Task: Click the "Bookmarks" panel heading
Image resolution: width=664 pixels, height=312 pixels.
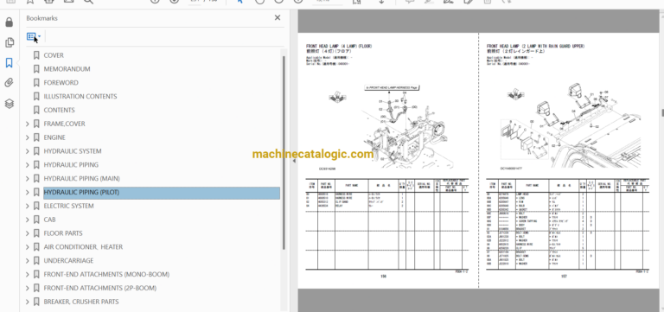Action: pyautogui.click(x=41, y=18)
